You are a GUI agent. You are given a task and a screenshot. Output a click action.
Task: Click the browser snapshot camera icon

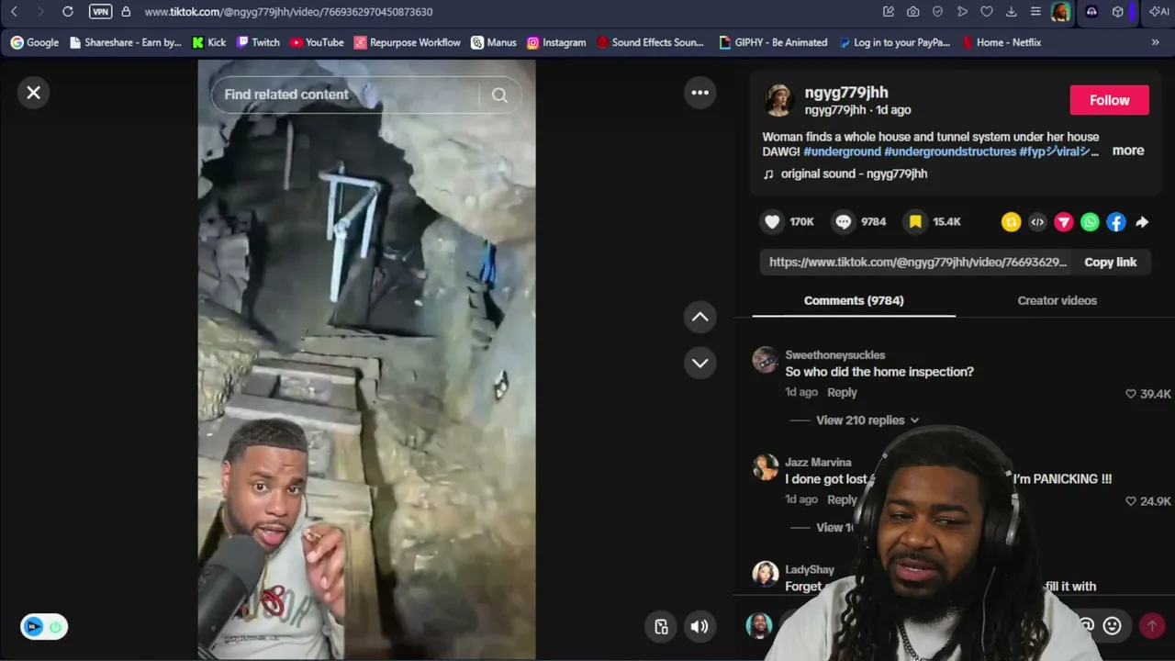click(x=913, y=12)
